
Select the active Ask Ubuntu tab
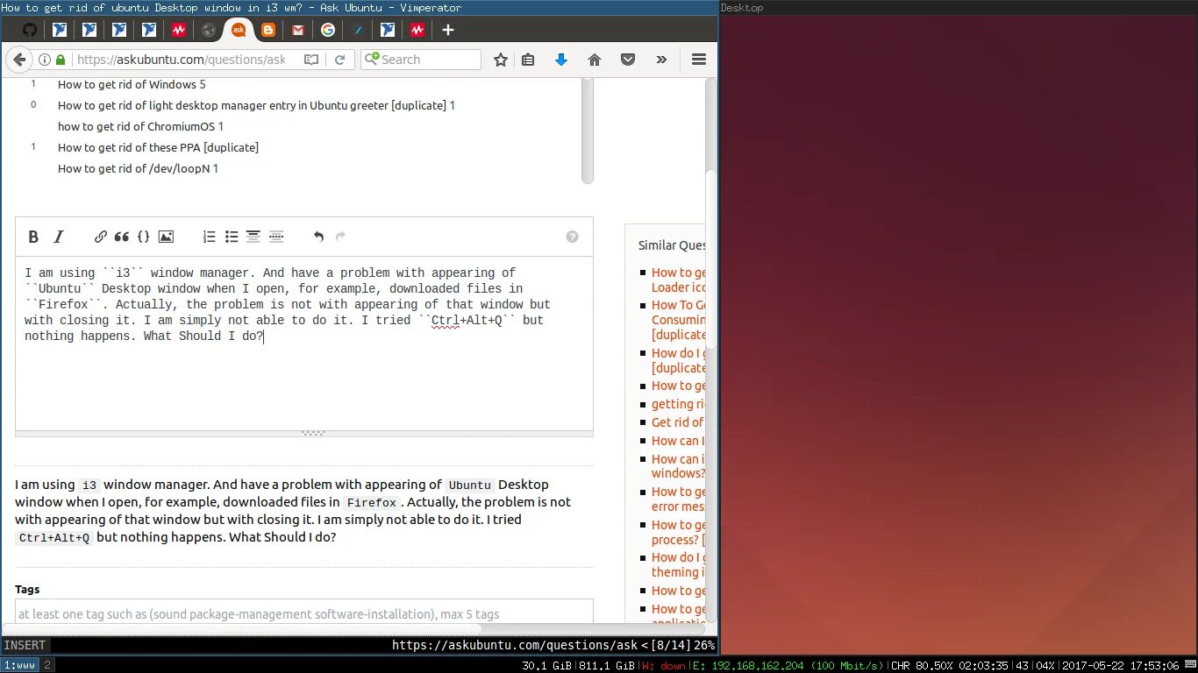pos(238,30)
